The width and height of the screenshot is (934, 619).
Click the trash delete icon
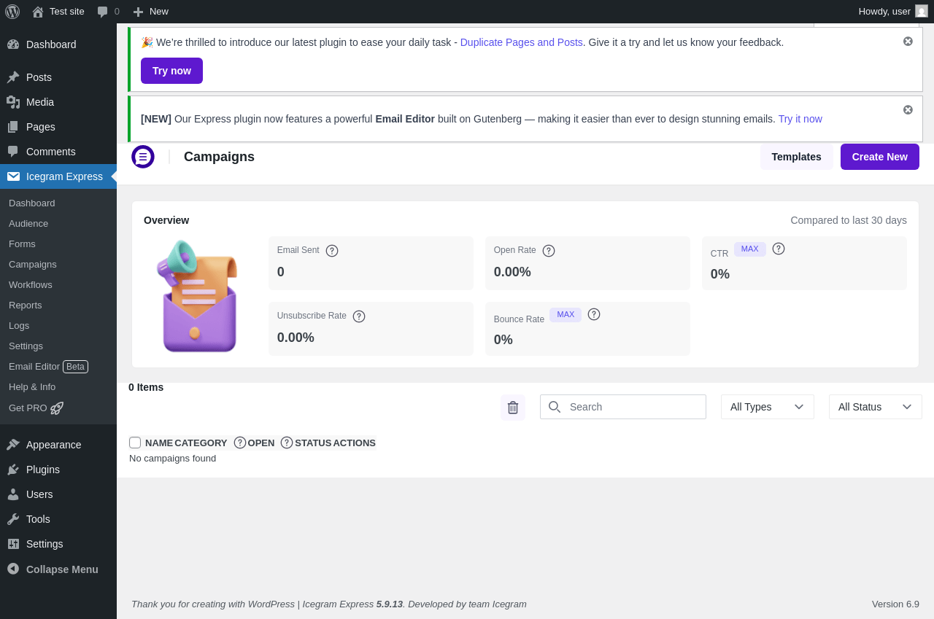click(x=513, y=408)
